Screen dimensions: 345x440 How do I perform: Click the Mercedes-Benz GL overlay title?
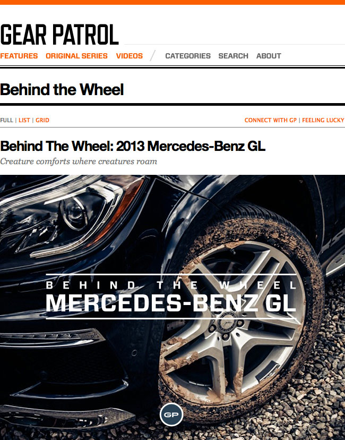tap(171, 303)
